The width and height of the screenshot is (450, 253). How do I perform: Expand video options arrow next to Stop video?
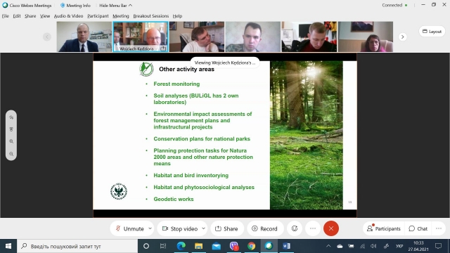click(x=203, y=228)
